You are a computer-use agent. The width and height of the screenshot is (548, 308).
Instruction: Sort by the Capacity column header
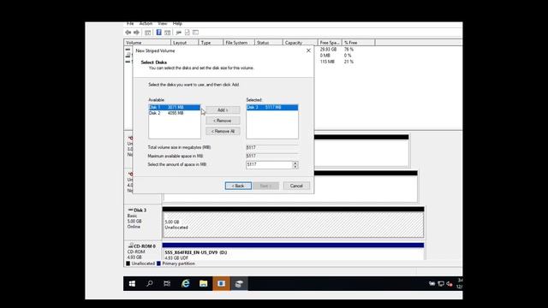(x=300, y=43)
